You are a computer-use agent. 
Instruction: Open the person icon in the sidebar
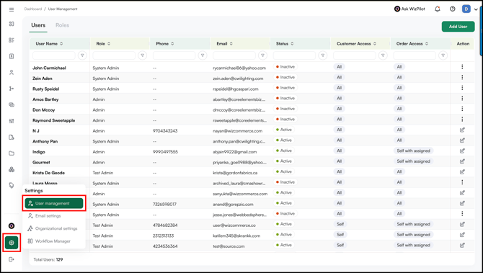pyautogui.click(x=12, y=73)
